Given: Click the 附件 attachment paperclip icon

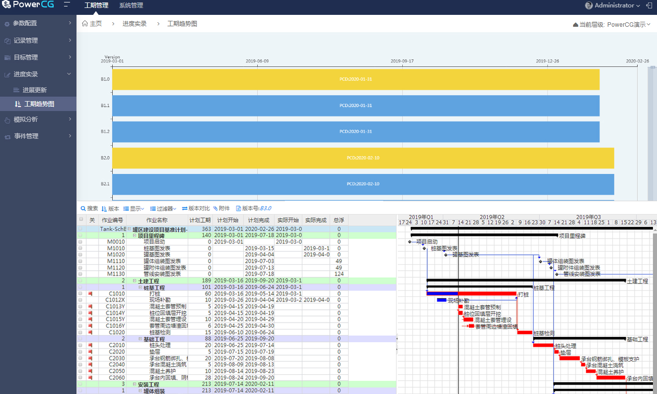Looking at the screenshot, I should 216,209.
